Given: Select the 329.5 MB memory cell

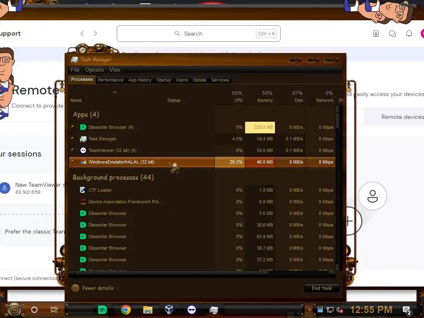Looking at the screenshot, I should pyautogui.click(x=260, y=128).
